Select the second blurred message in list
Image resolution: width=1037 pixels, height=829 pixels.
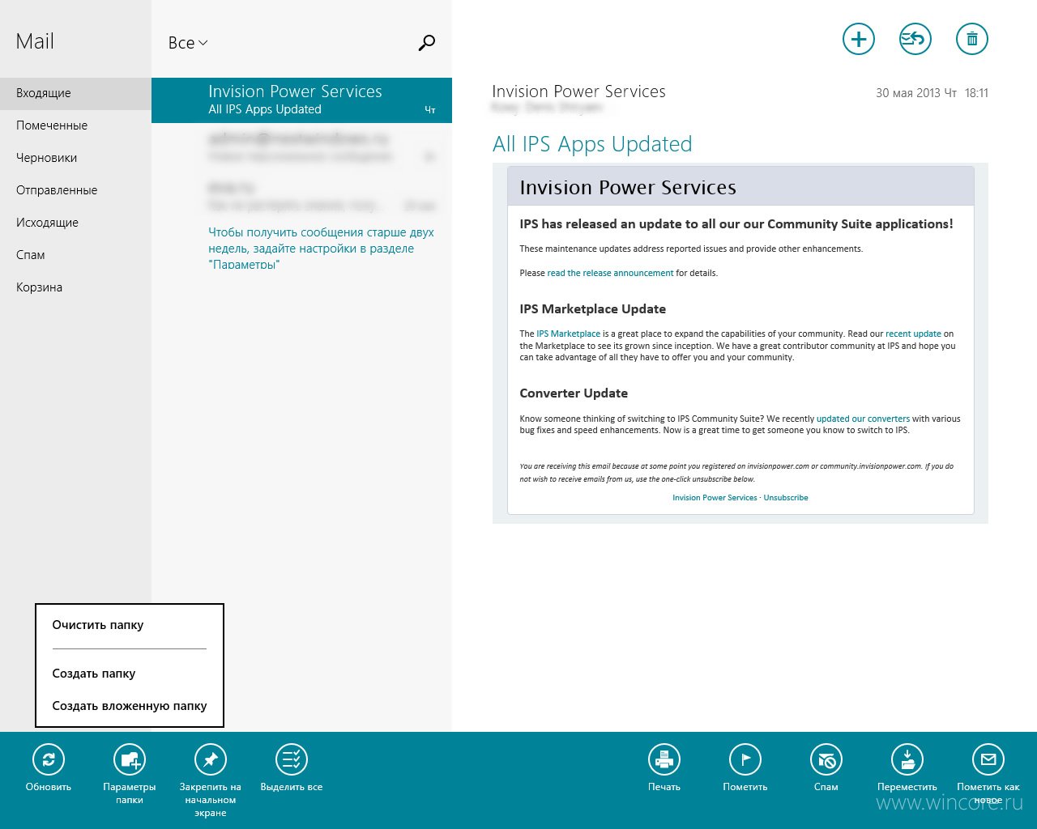pos(301,147)
